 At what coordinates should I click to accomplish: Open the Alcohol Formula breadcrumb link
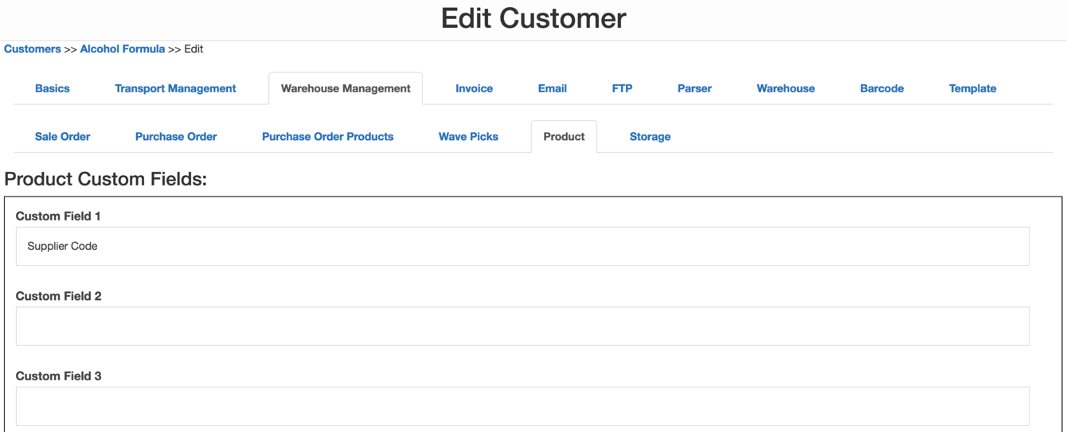point(123,49)
